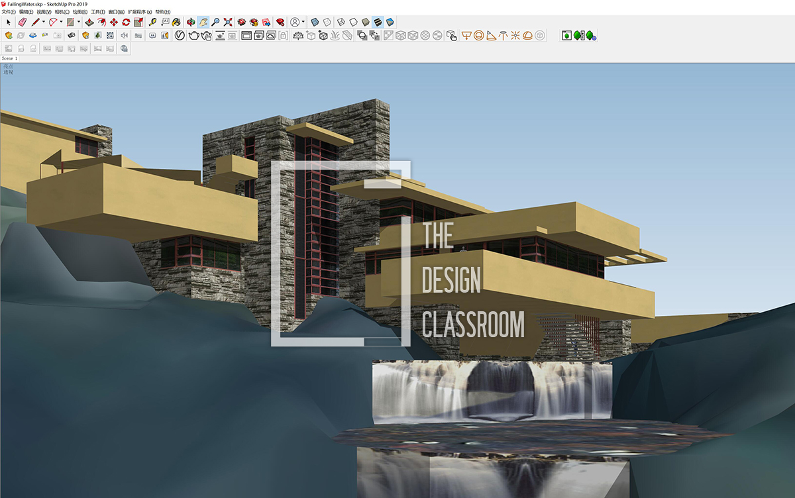Image resolution: width=795 pixels, height=498 pixels.
Task: Select the Text label tool
Action: coord(165,22)
